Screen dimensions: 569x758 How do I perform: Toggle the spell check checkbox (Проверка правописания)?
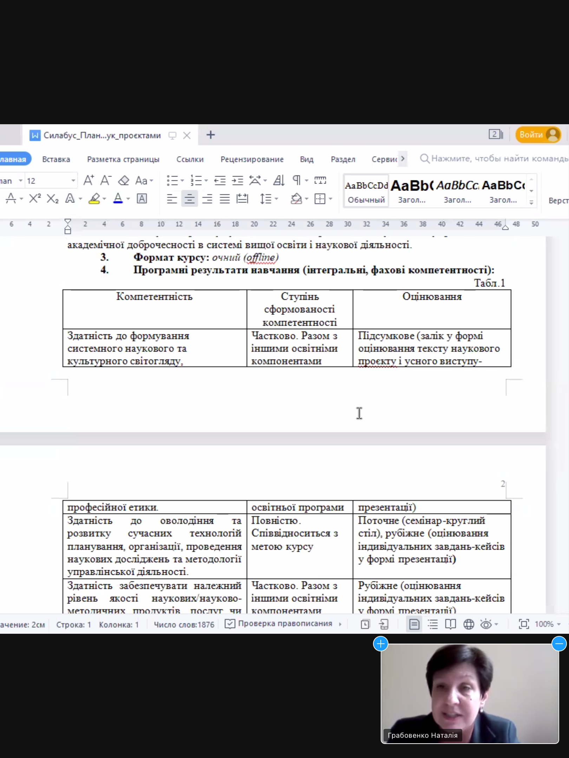click(230, 624)
